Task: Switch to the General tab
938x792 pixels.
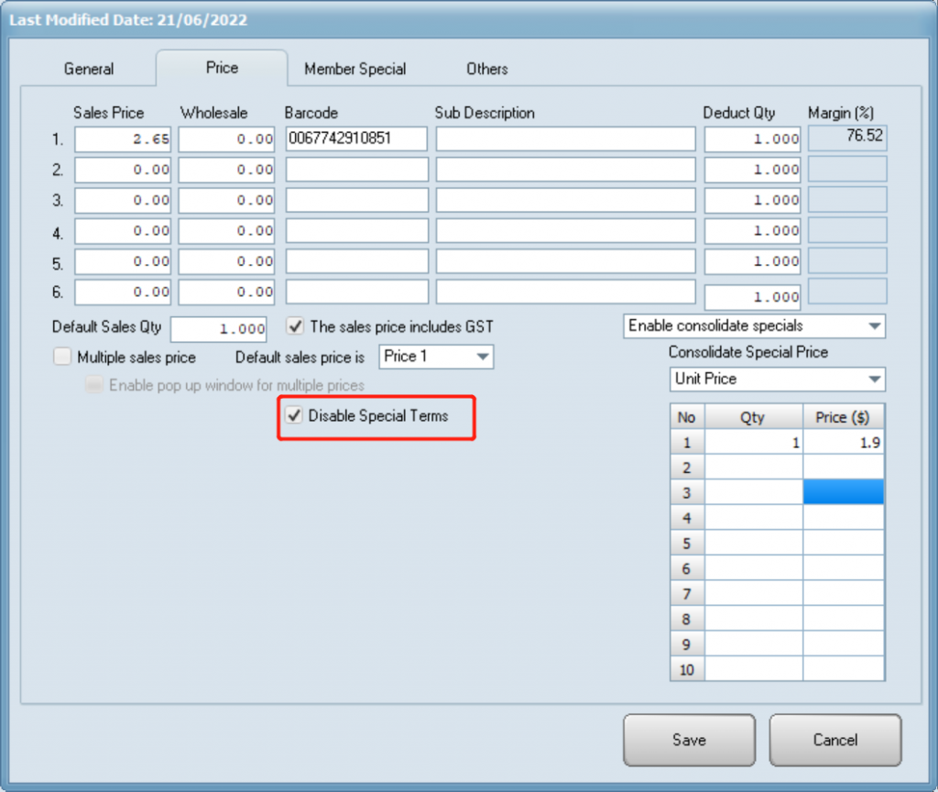Action: (x=89, y=69)
